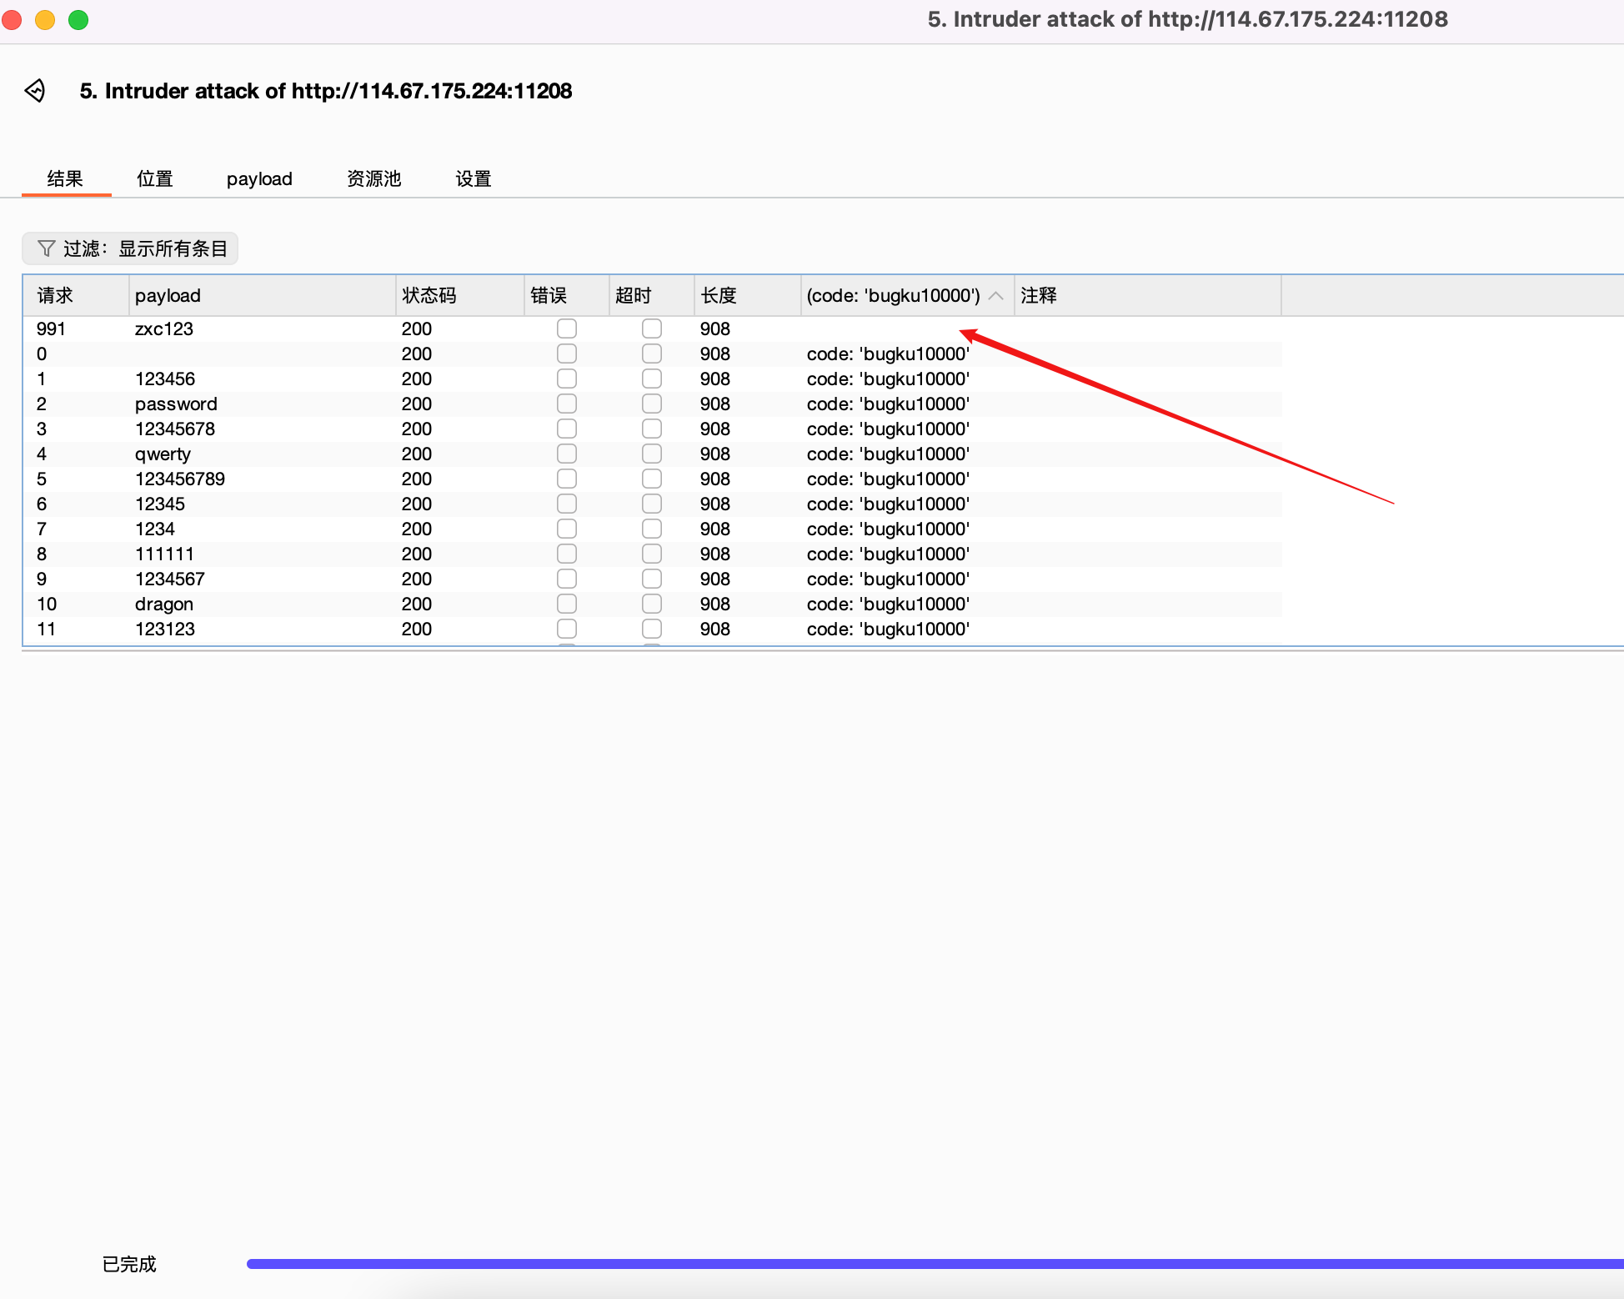Click the filter funnel icon
The image size is (1624, 1299).
[46, 248]
